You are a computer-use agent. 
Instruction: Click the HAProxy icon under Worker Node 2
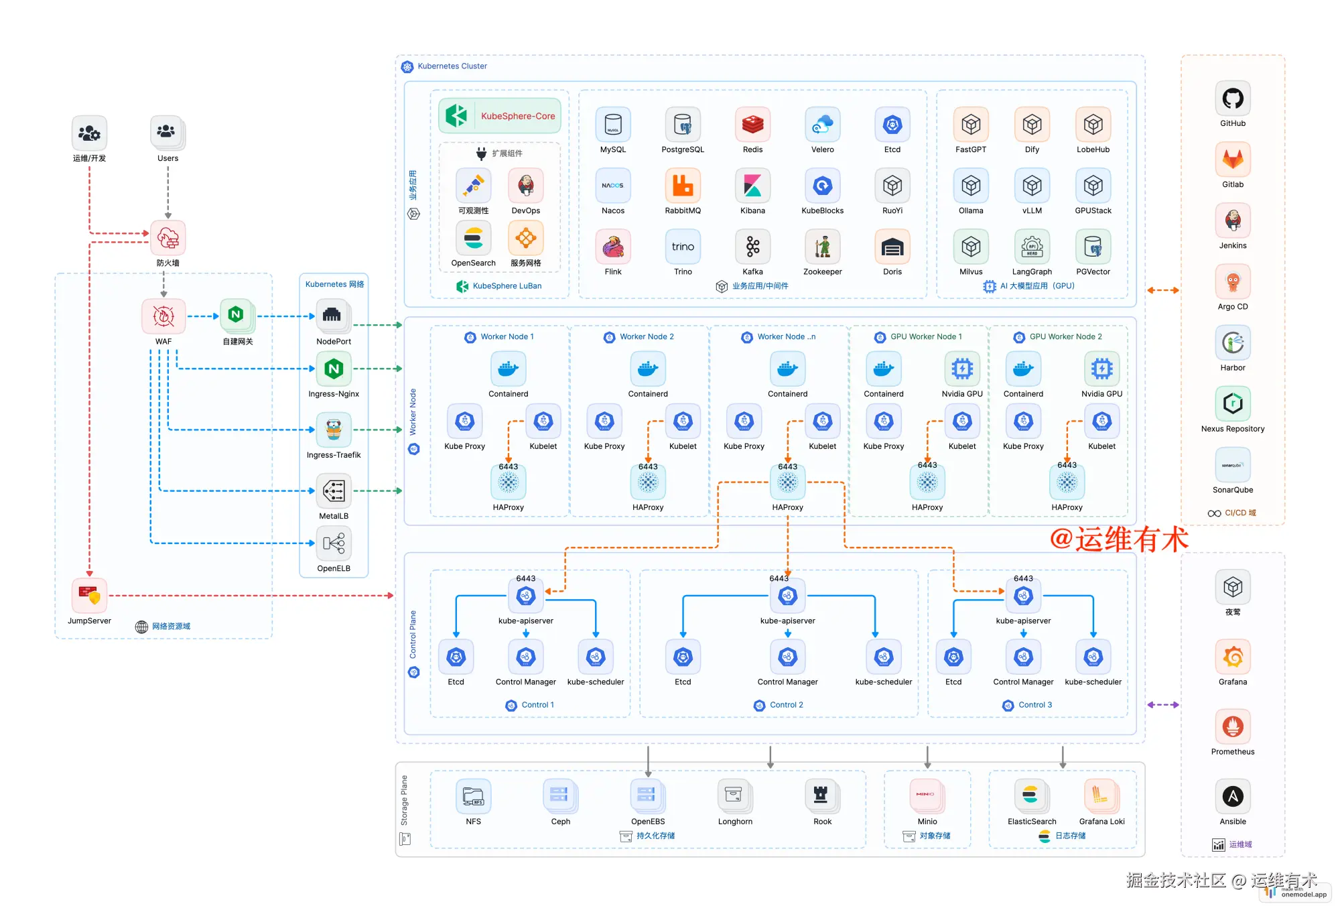tap(647, 482)
